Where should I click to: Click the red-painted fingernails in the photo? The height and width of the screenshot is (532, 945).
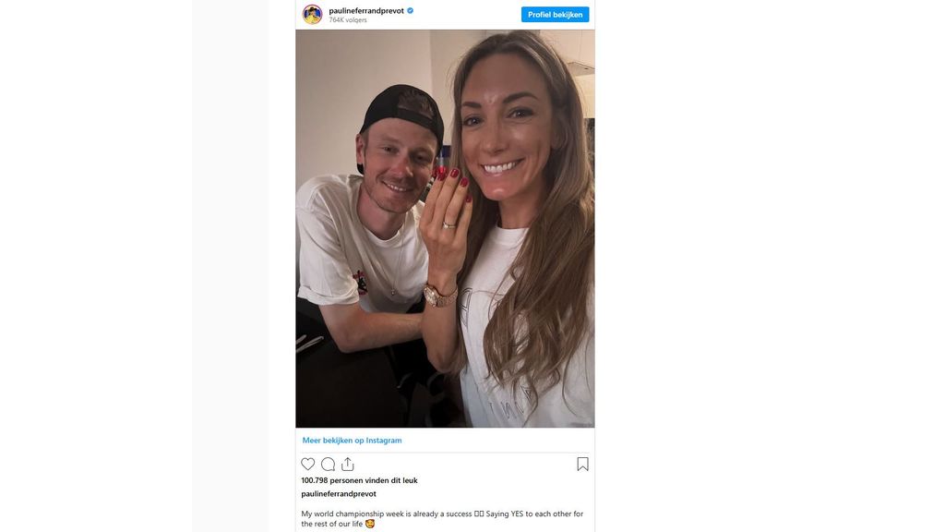point(452,179)
